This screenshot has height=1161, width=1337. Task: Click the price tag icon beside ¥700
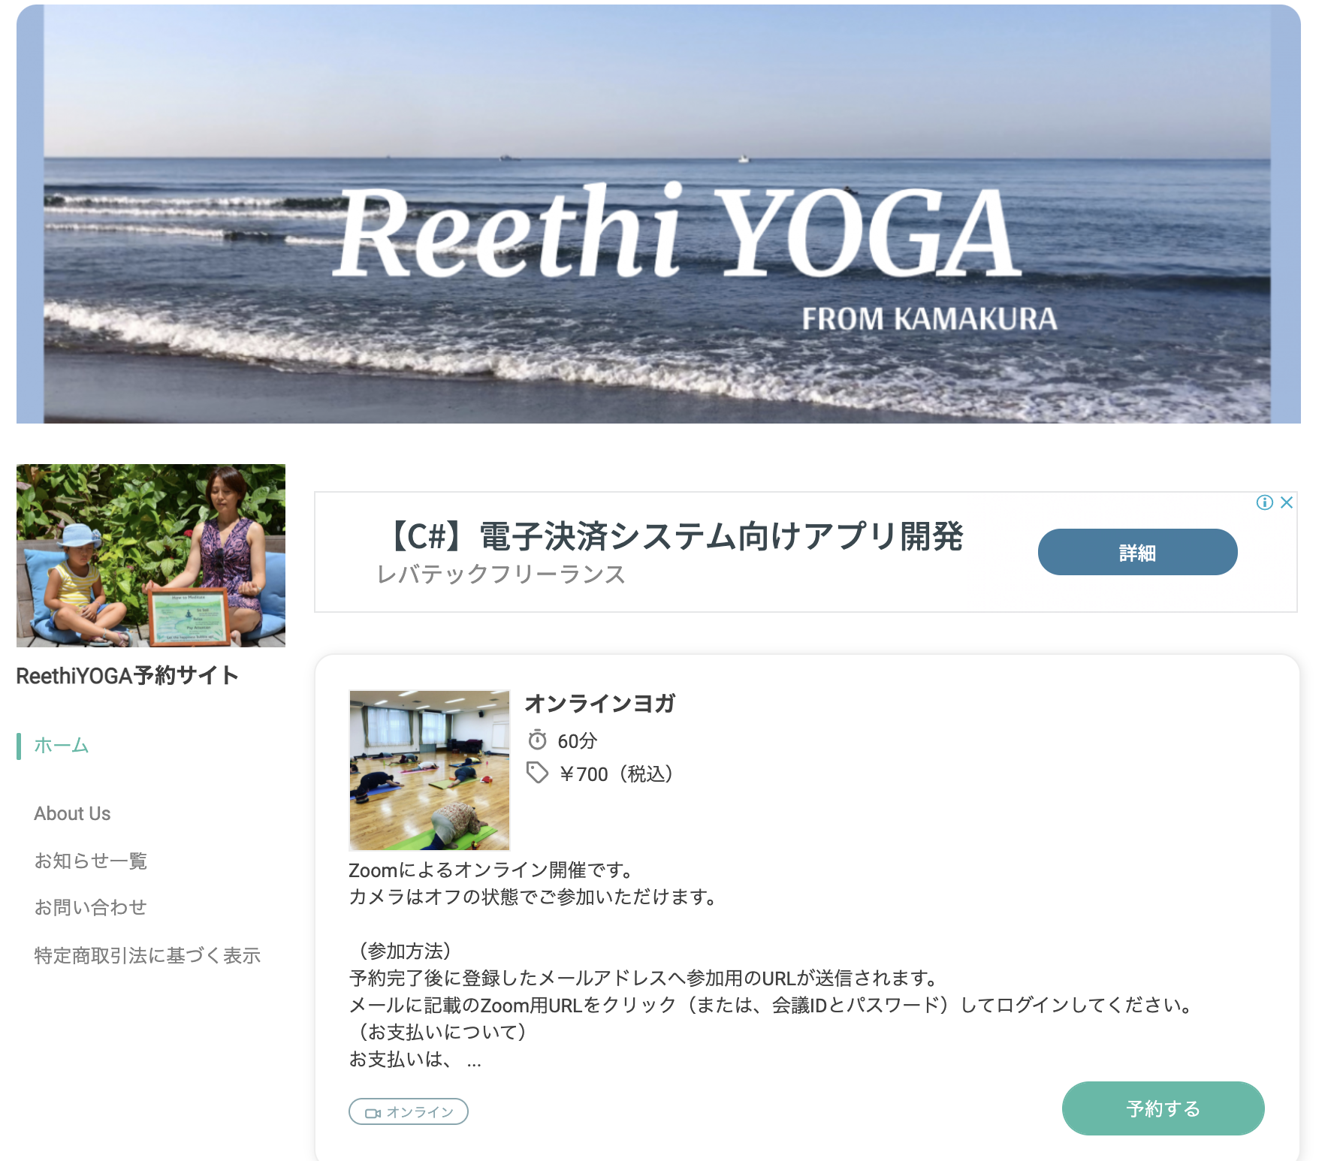click(x=537, y=773)
